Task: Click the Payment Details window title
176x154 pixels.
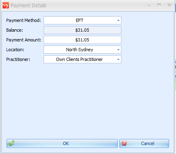Action: coord(29,6)
